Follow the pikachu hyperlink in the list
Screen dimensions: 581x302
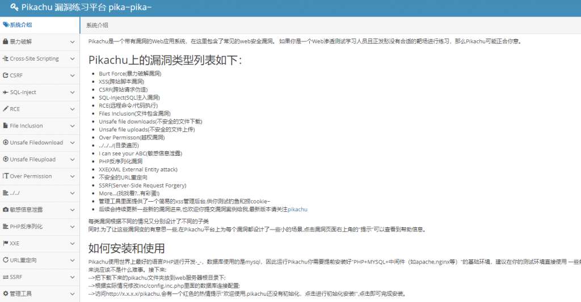(x=297, y=209)
